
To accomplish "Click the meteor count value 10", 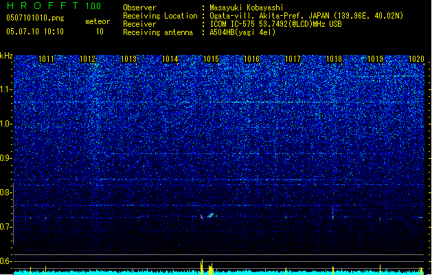I will 100,32.
